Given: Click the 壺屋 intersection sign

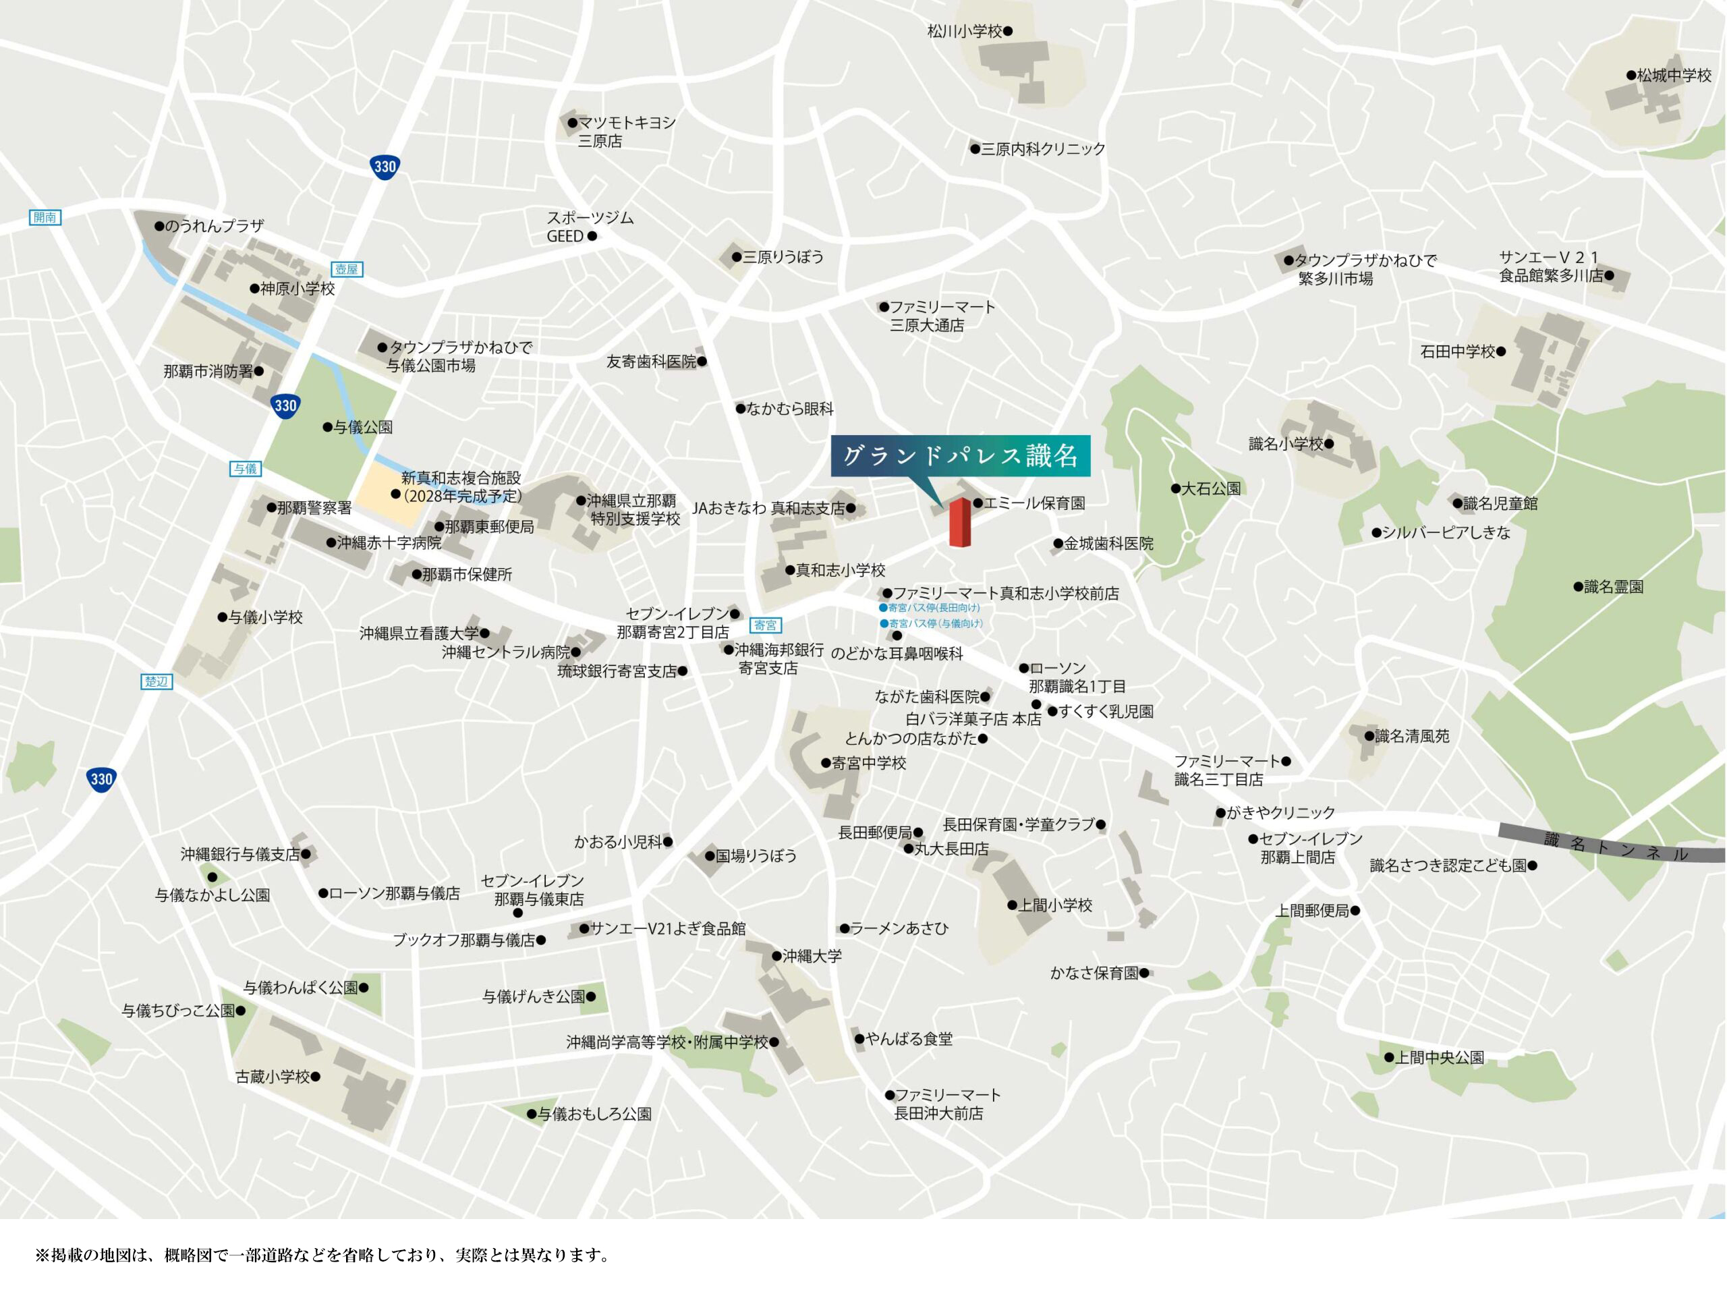Looking at the screenshot, I should (346, 269).
